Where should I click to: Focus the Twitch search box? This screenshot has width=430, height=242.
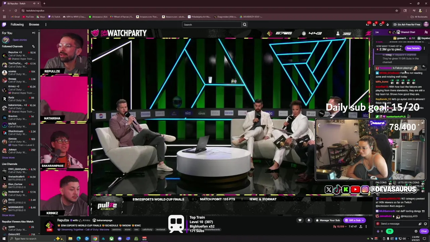pos(212,25)
